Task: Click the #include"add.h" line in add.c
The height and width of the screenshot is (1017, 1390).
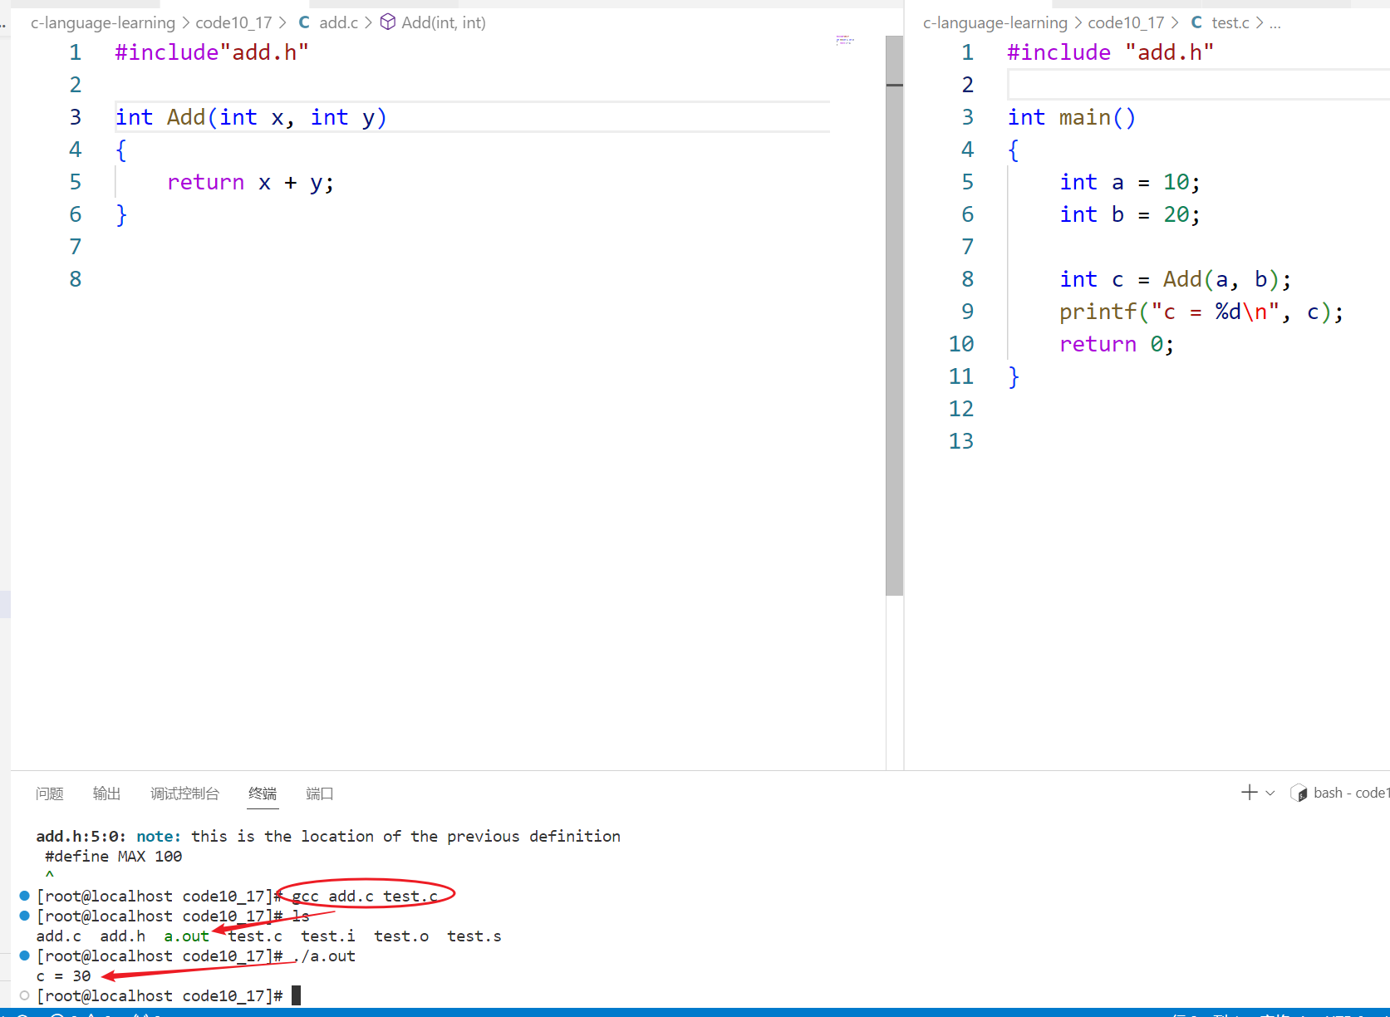Action: (212, 52)
